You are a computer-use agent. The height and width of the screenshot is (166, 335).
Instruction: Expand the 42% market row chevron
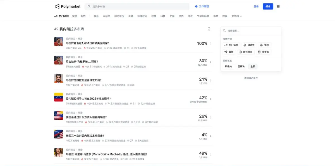coord(211,99)
